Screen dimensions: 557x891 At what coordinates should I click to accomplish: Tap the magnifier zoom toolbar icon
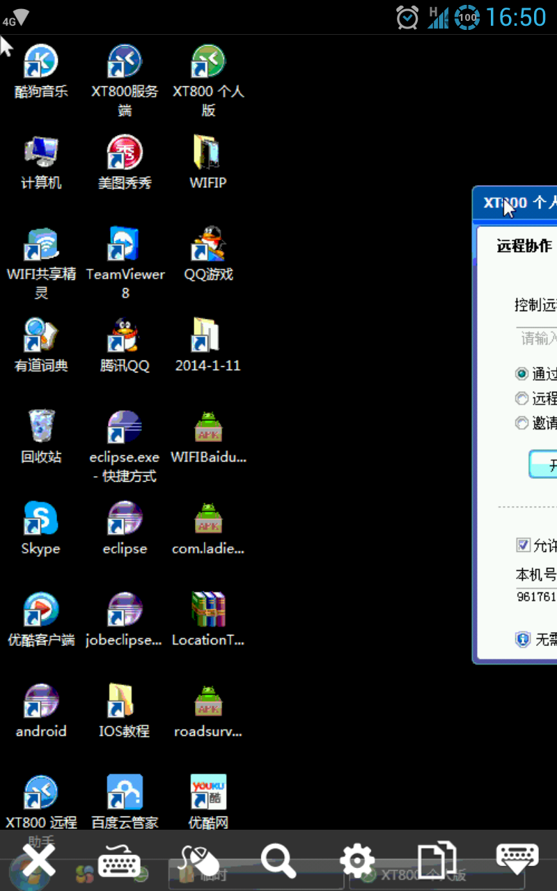(x=278, y=861)
